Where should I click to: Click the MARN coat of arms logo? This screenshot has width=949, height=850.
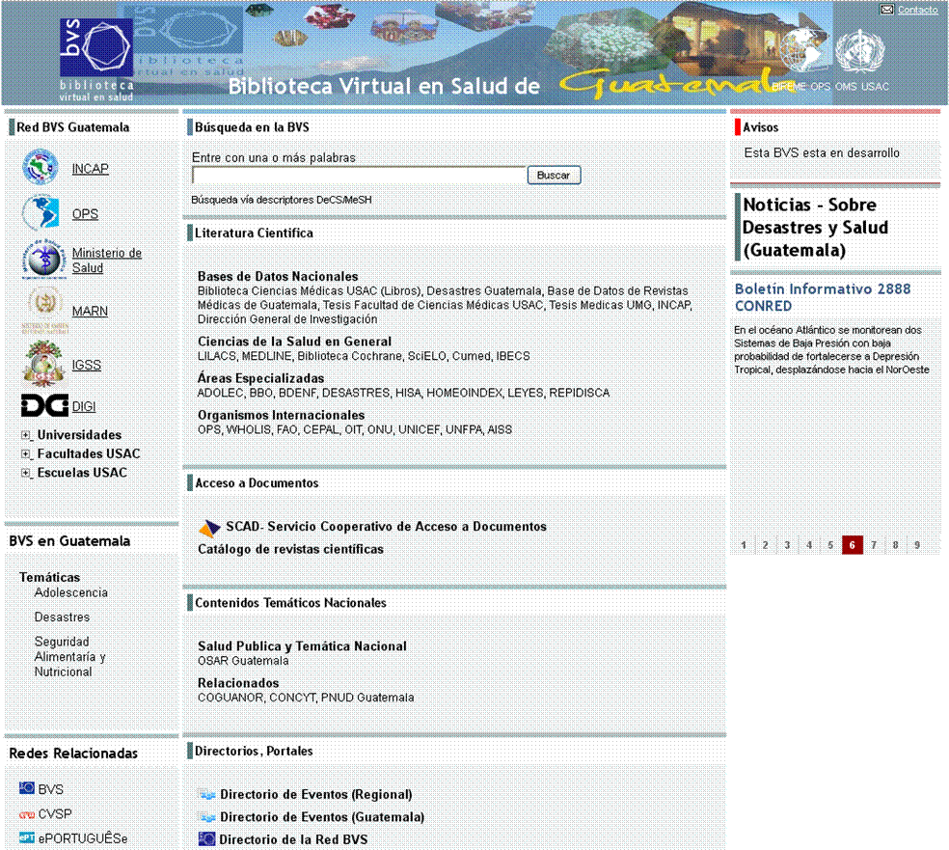click(x=44, y=310)
